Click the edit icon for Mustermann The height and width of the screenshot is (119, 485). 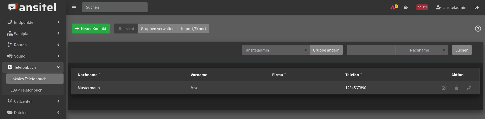pos(444,88)
